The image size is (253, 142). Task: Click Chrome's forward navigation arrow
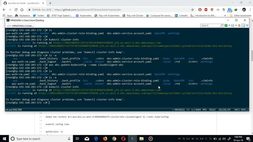10,9
